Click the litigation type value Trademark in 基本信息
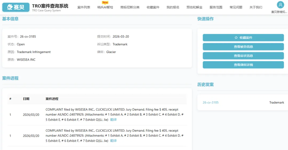 tap(120, 44)
